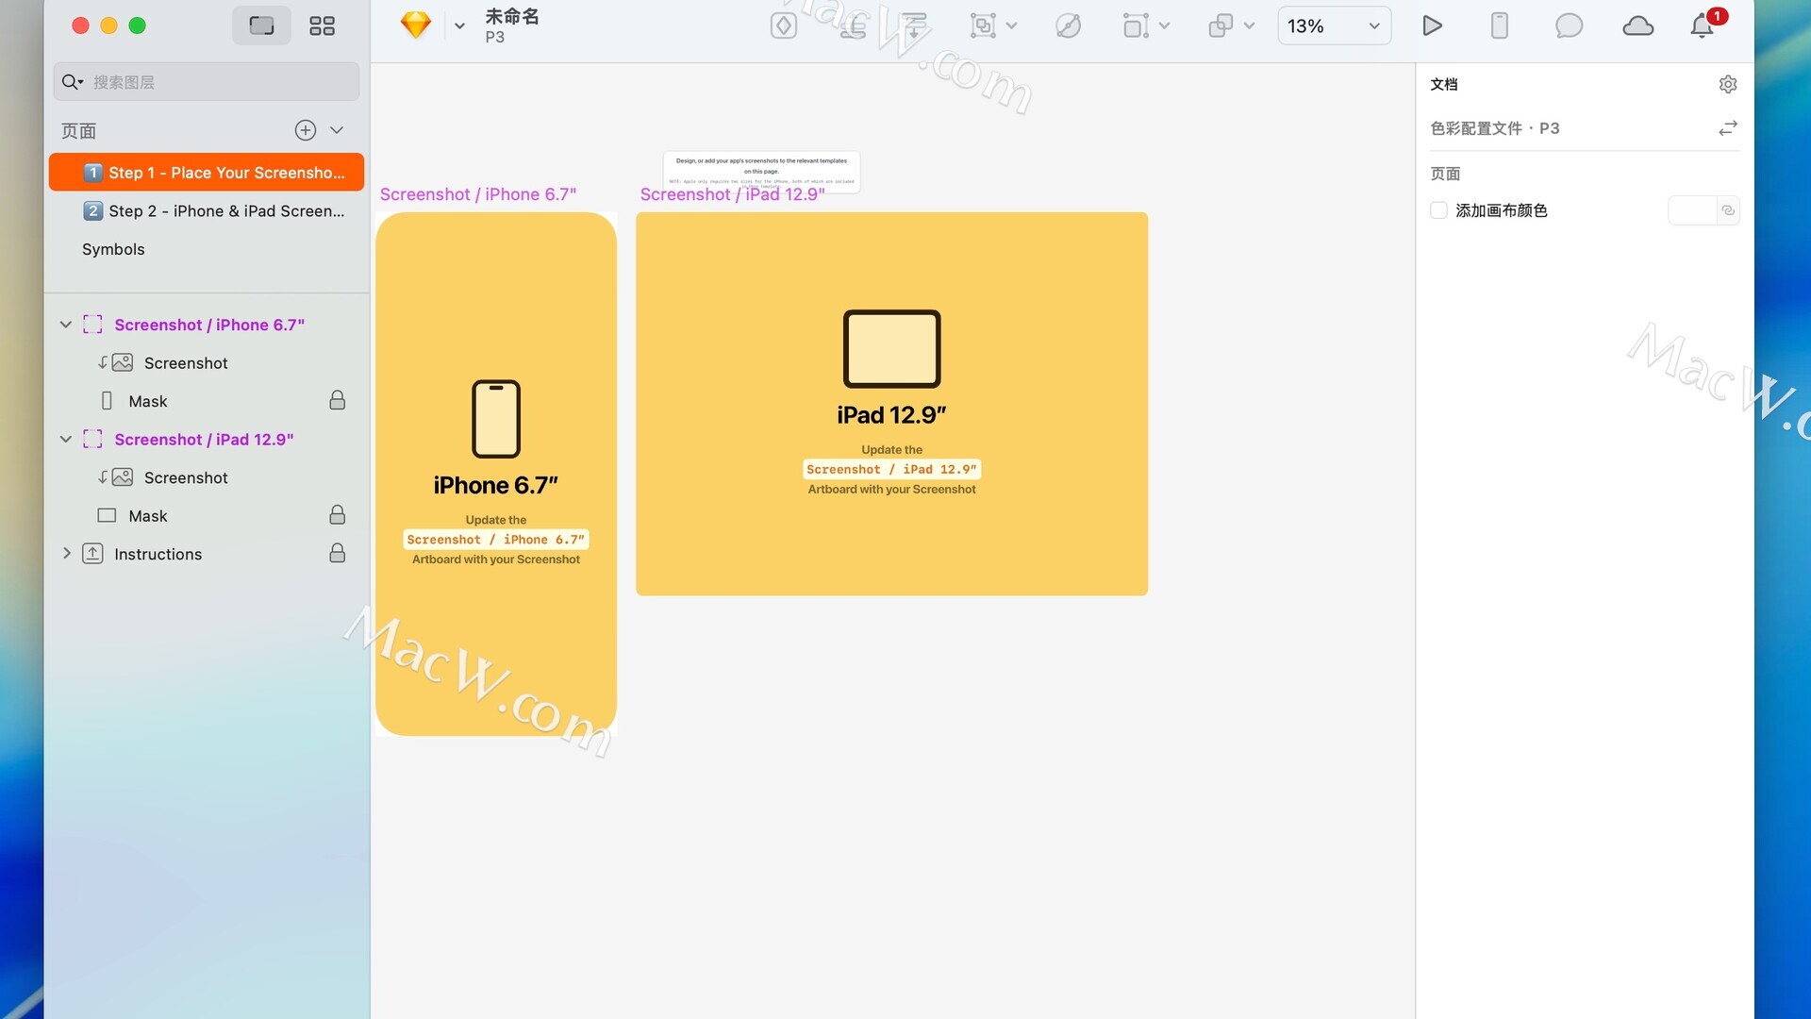1811x1019 pixels.
Task: Click the iPad 12.9" artboard frame icon
Action: click(92, 440)
